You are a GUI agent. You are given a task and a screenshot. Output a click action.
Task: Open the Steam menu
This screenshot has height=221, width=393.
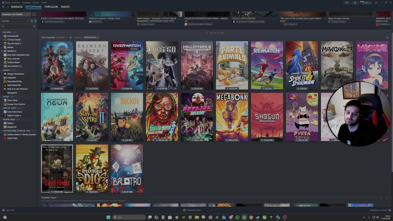(8, 2)
